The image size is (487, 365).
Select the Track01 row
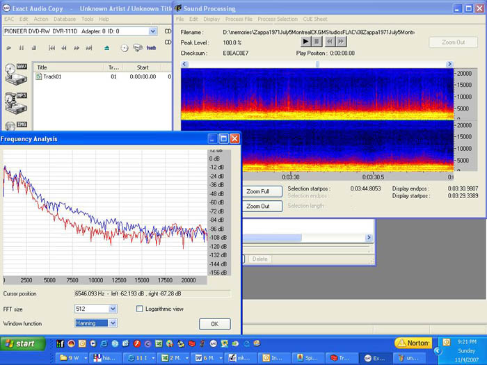point(102,76)
